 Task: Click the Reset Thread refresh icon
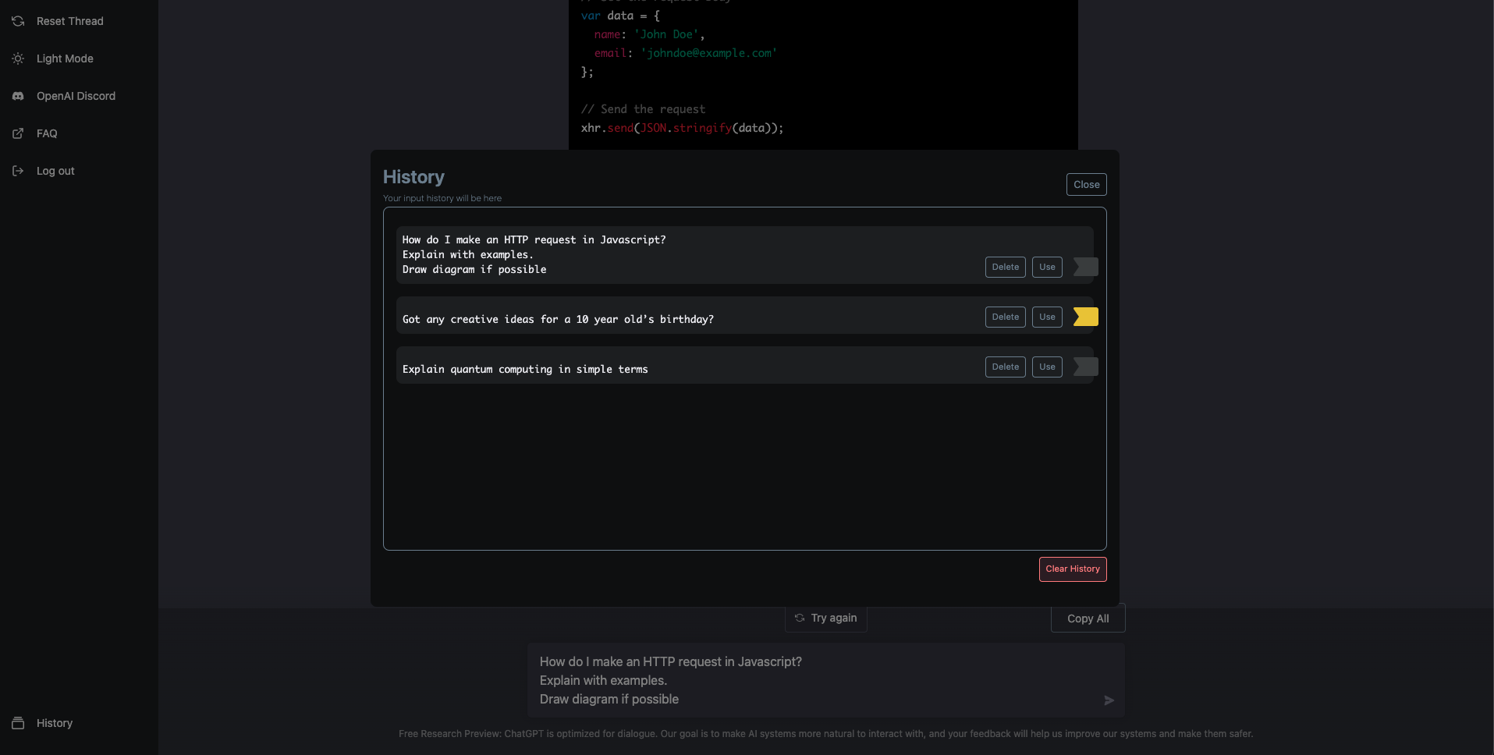[18, 21]
